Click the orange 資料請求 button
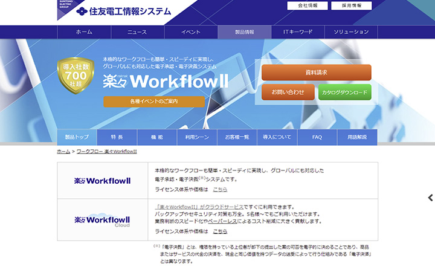Viewport: 435px width, 272px height. click(316, 73)
